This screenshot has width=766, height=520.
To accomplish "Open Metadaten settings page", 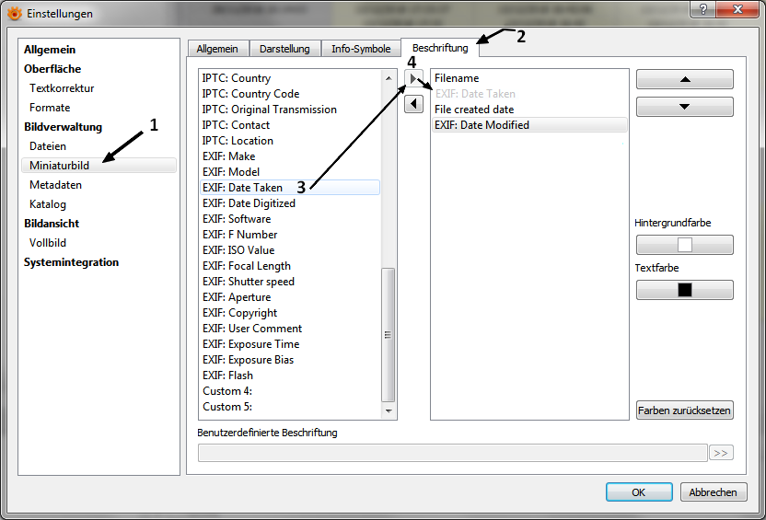I will (x=55, y=185).
